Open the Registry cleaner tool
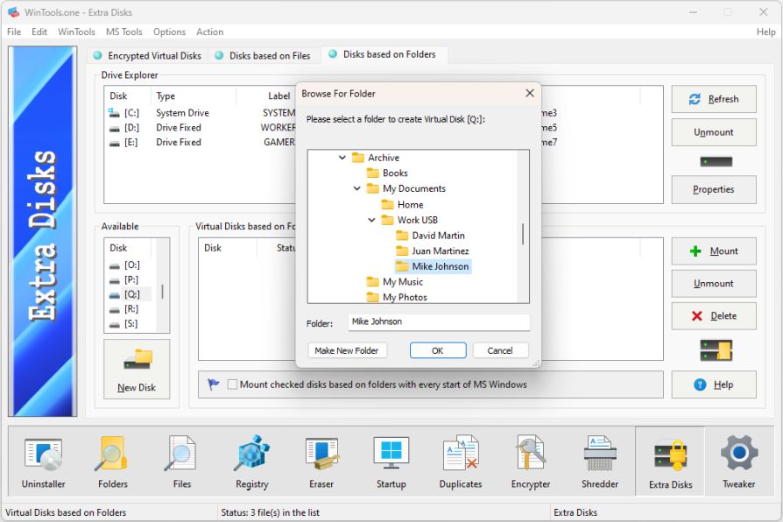This screenshot has height=522, width=783. point(251,462)
